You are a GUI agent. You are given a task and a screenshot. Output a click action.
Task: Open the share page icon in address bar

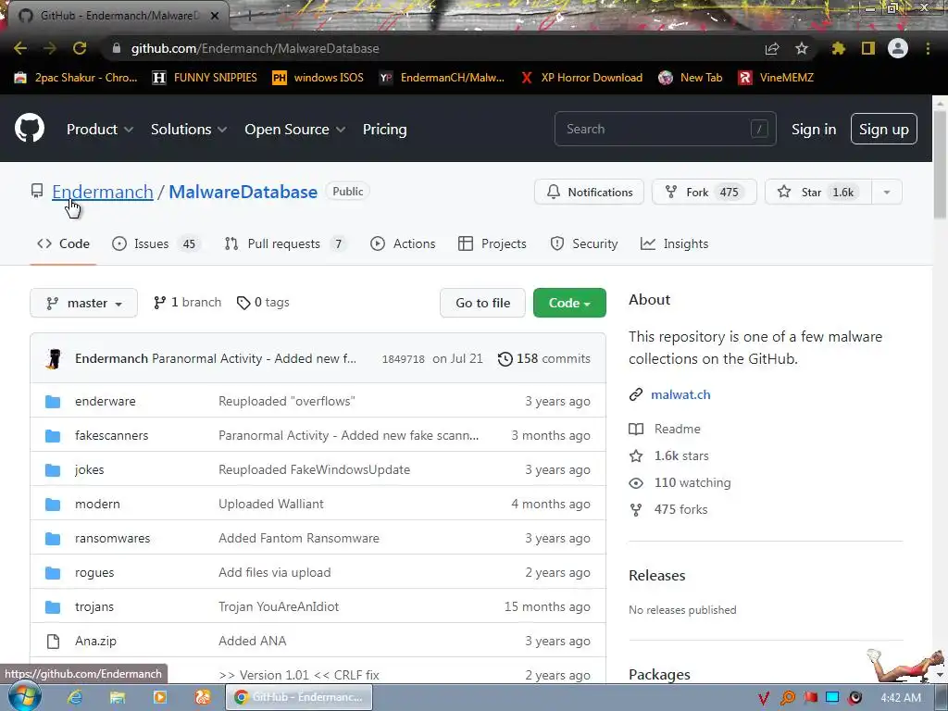point(772,48)
